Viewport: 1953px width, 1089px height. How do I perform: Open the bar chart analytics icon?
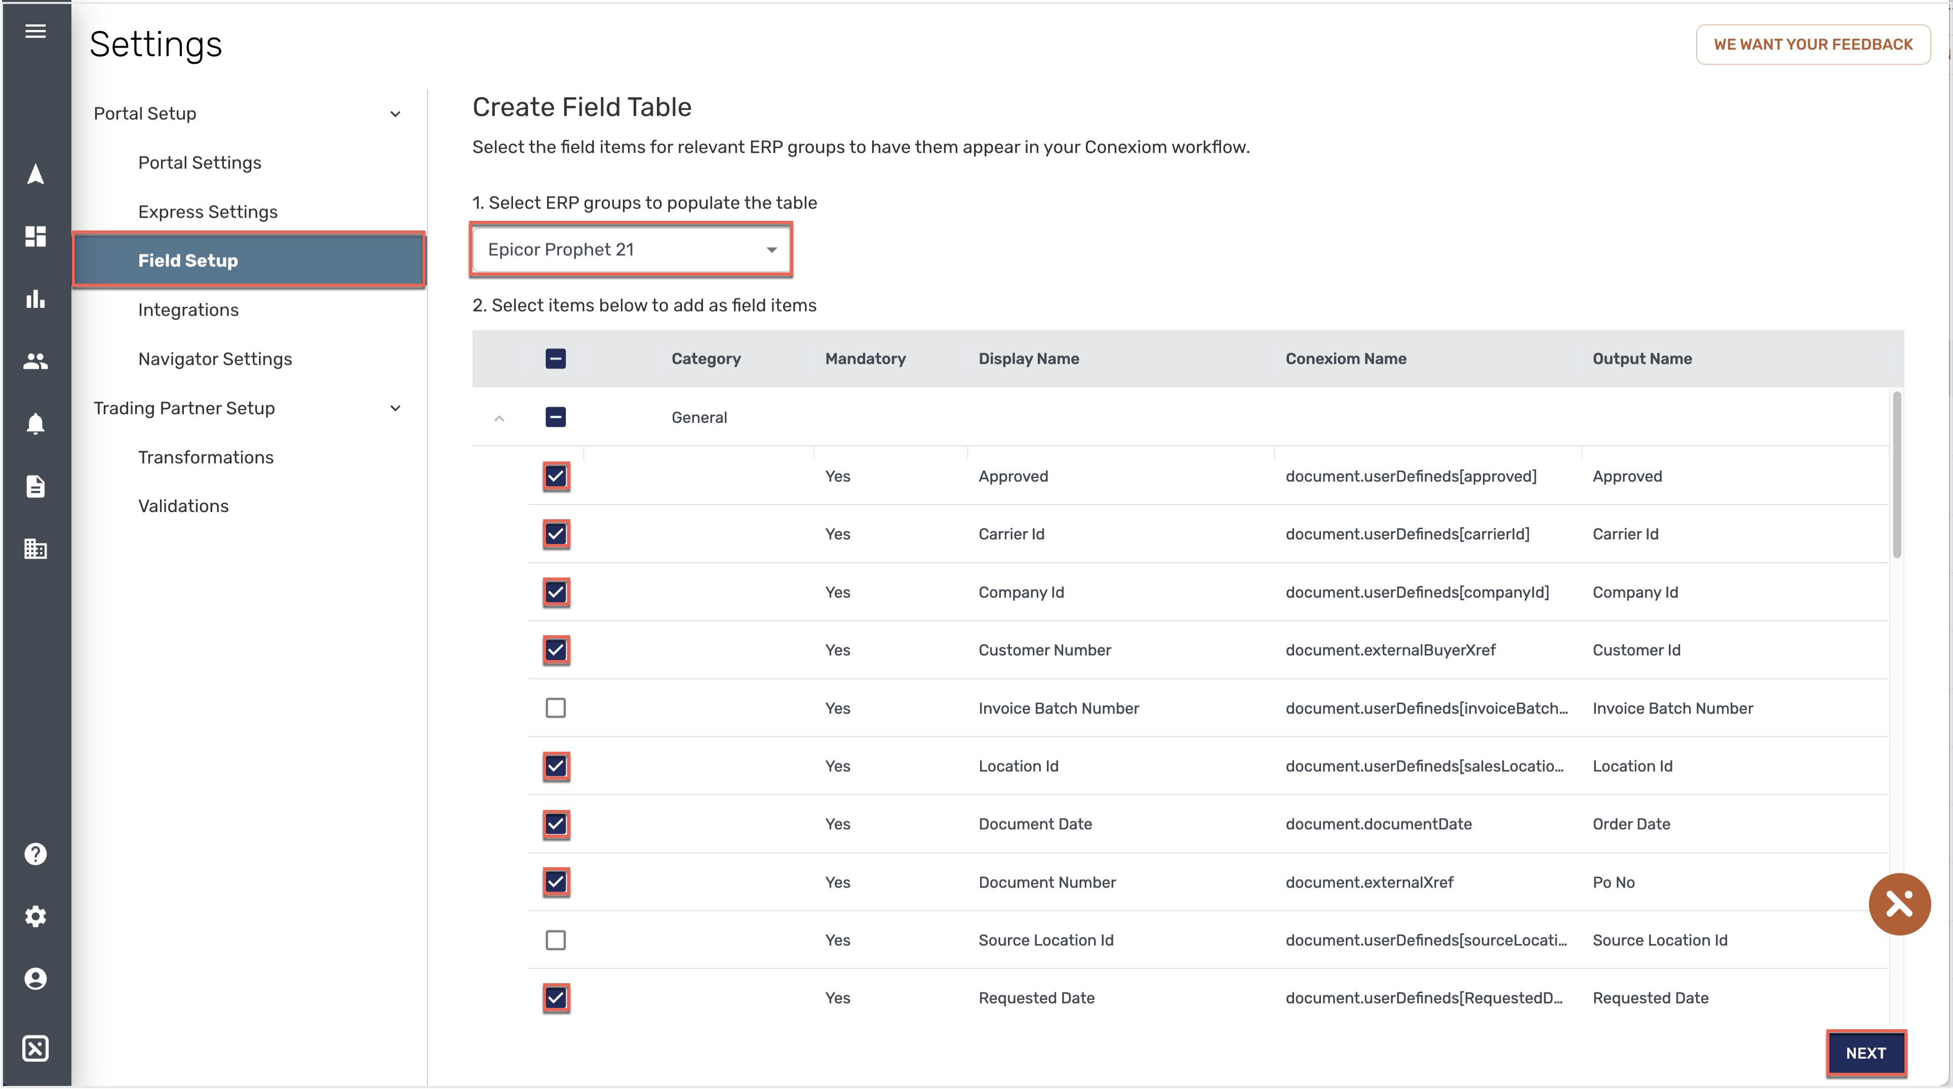pyautogui.click(x=35, y=299)
